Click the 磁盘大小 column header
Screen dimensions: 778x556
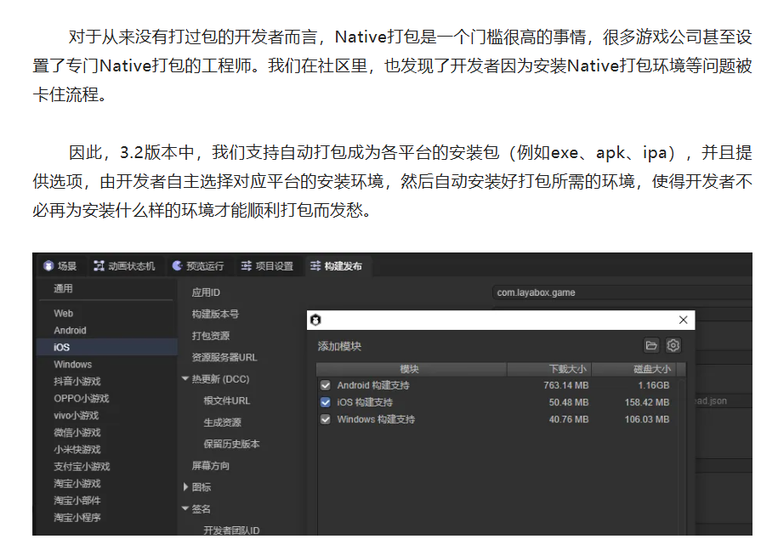[x=634, y=369]
